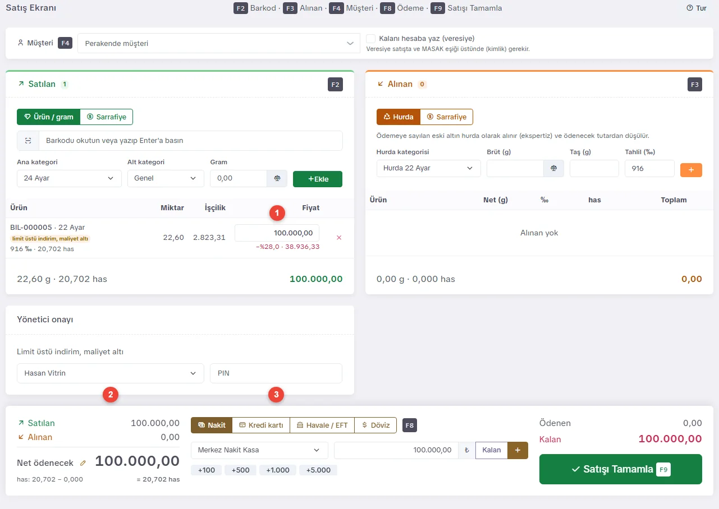Click the scale icon next to Gram field
The width and height of the screenshot is (719, 509).
coord(277,179)
